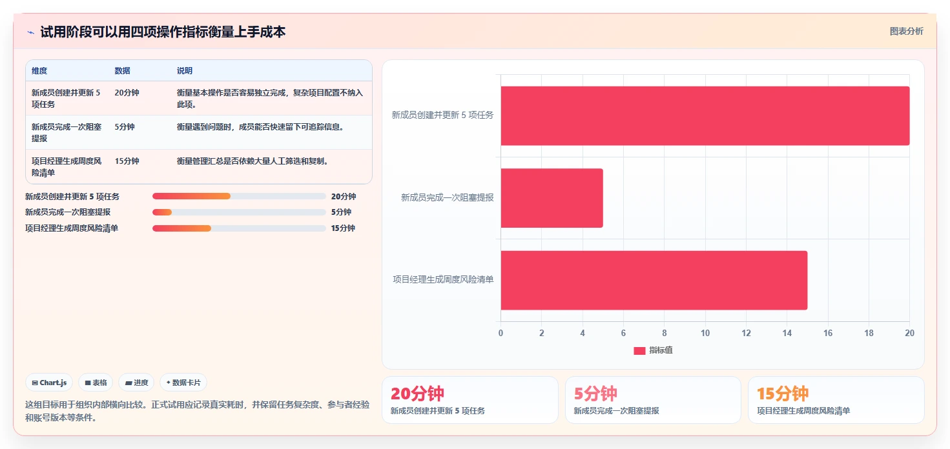Open the 20分钟 data card
Viewport: 950px width, 449px height.
coord(470,400)
